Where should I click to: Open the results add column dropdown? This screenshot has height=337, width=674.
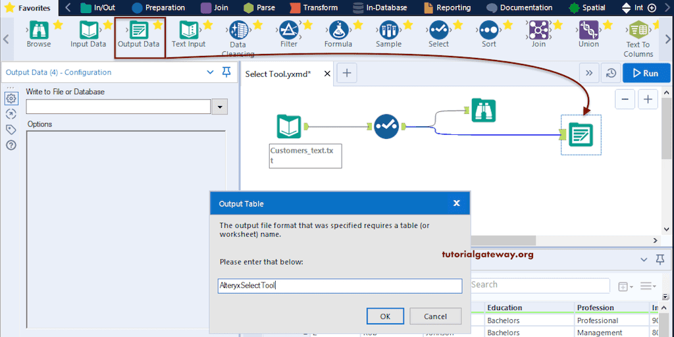pyautogui.click(x=625, y=286)
